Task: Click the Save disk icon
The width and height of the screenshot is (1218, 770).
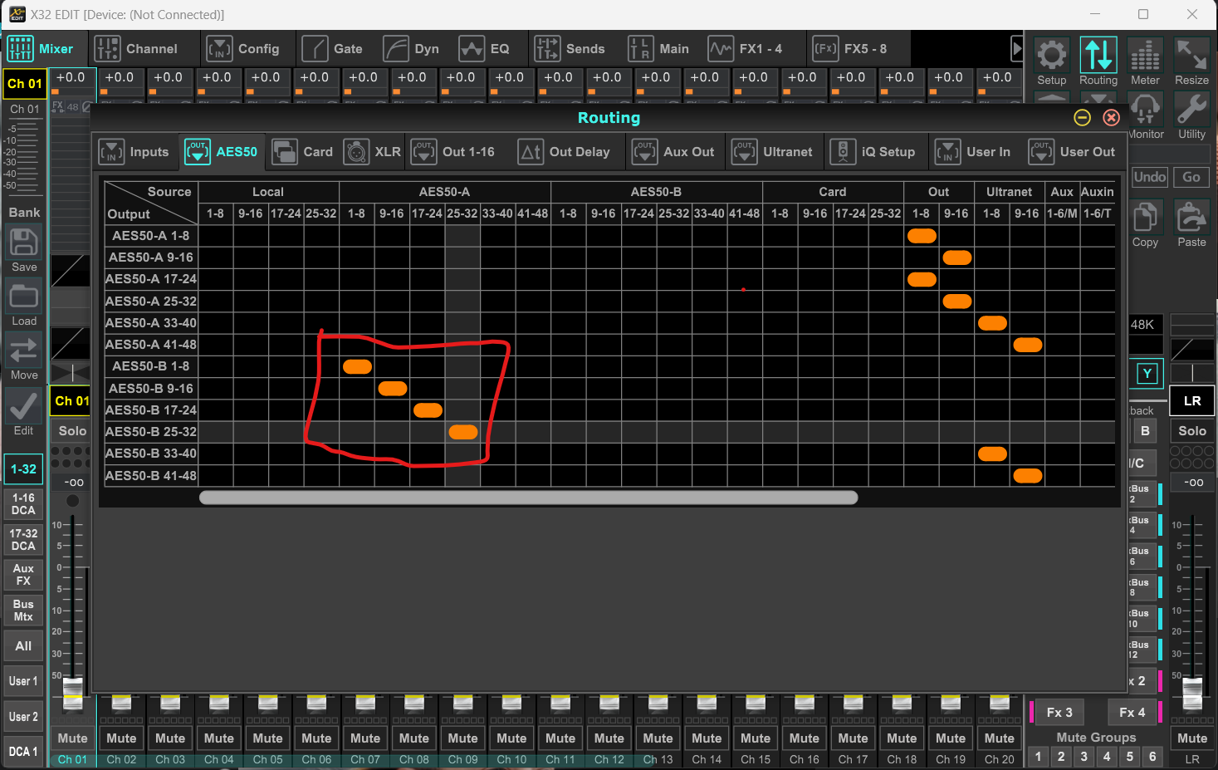Action: [x=23, y=243]
